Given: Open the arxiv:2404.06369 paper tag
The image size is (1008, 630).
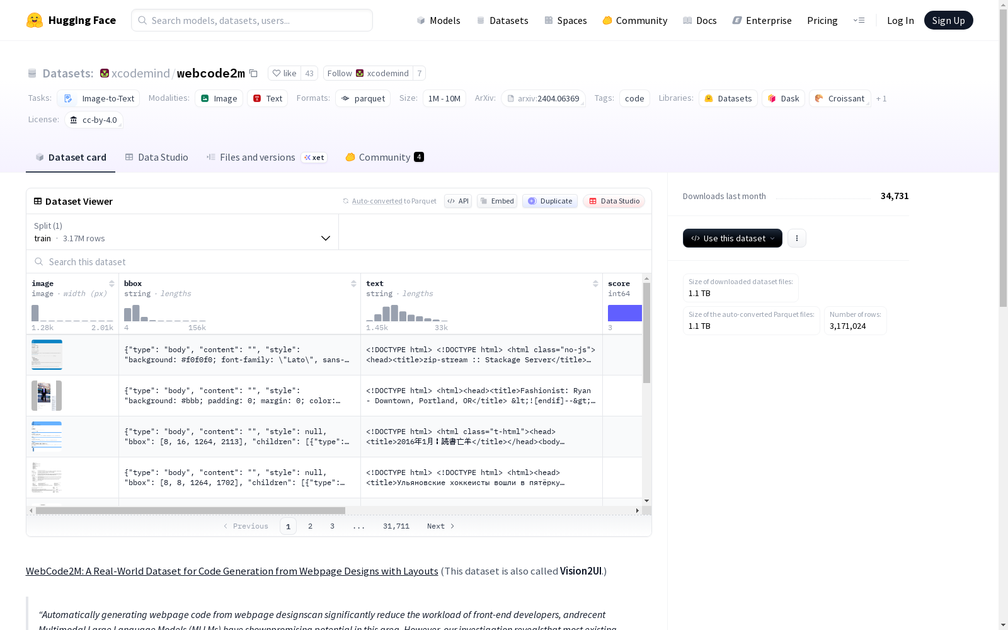Looking at the screenshot, I should (x=543, y=98).
